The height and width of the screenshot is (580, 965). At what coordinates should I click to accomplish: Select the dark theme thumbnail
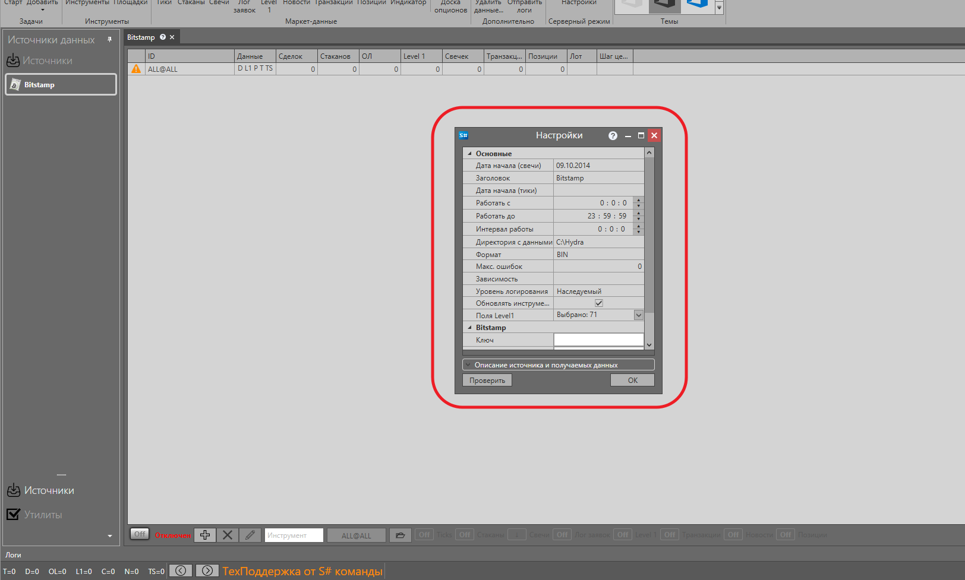[664, 6]
